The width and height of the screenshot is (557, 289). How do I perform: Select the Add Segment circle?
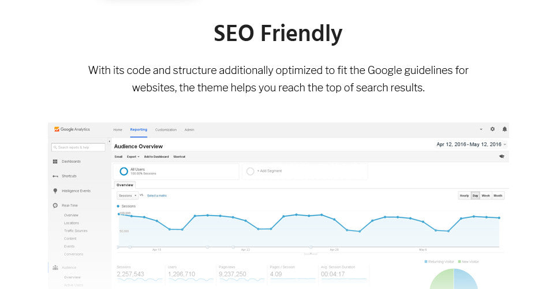pos(250,172)
